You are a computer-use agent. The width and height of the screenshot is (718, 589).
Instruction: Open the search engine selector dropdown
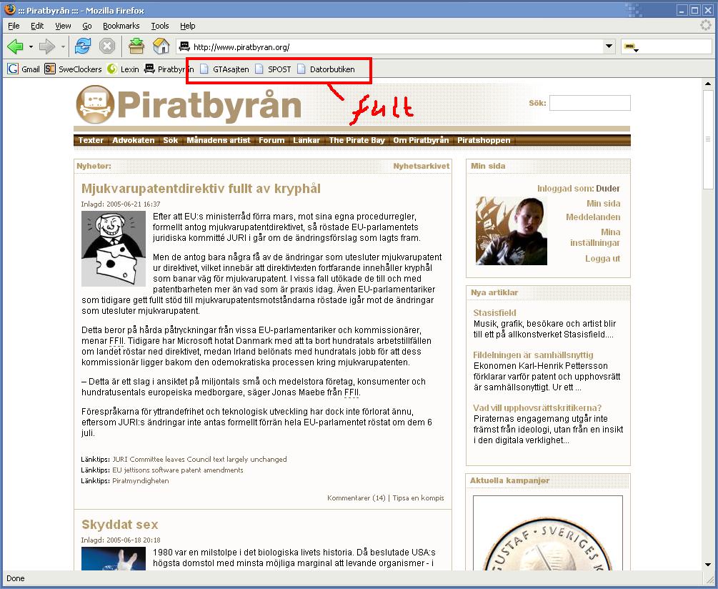[632, 46]
